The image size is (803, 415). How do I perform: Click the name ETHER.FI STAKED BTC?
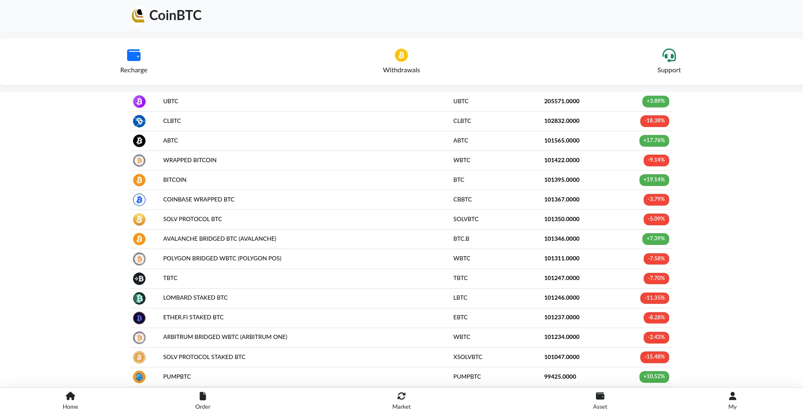[193, 317]
